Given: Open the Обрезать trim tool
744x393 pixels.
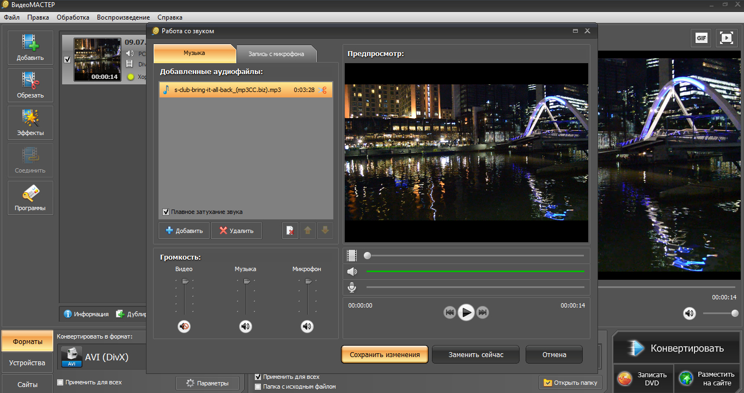Looking at the screenshot, I should 31,85.
